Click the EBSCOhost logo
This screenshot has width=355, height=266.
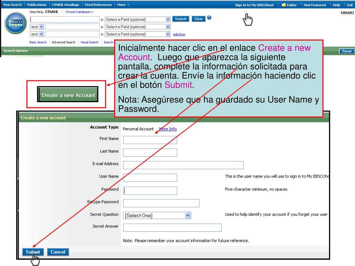(x=16, y=23)
